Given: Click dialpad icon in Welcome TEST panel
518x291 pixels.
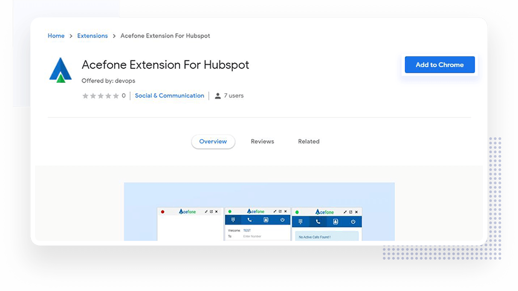Looking at the screenshot, I should coord(233,220).
